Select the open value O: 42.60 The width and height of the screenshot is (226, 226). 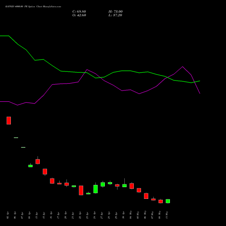click(79, 15)
